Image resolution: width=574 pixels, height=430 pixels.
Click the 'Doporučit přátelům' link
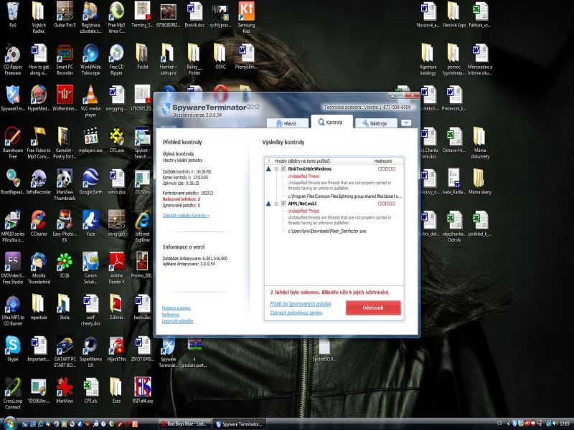tap(177, 321)
